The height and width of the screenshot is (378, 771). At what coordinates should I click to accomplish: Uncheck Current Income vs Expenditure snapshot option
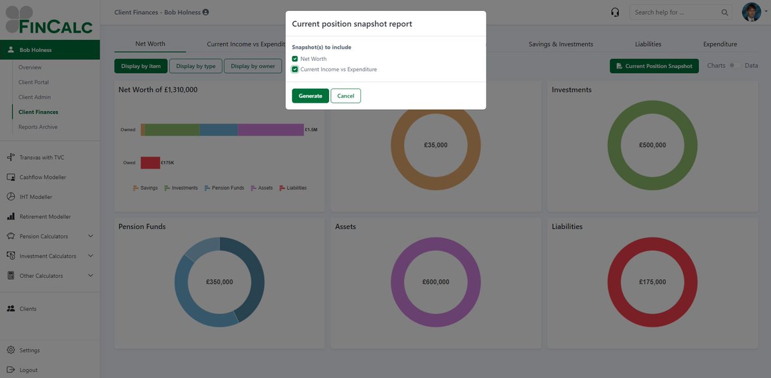[x=294, y=69]
